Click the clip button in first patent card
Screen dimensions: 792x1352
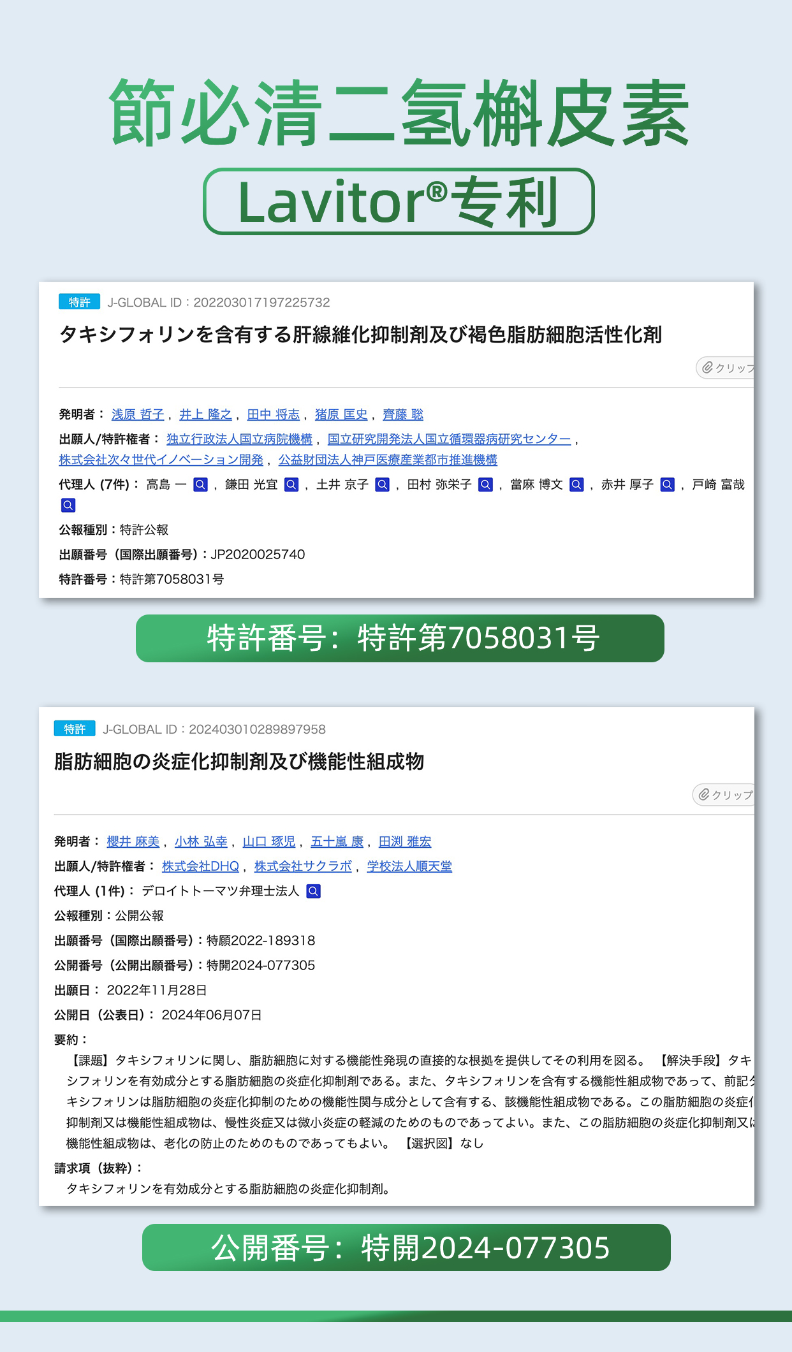725,368
